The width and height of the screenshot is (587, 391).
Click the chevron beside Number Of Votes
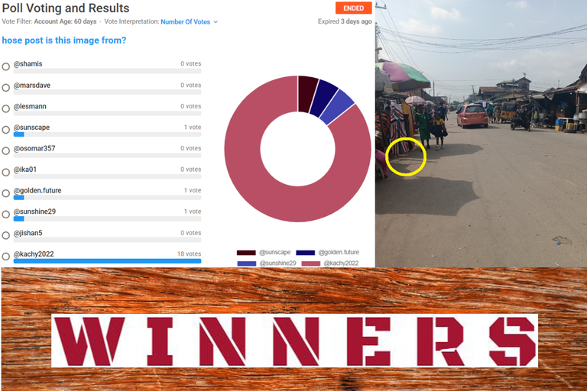pos(216,22)
